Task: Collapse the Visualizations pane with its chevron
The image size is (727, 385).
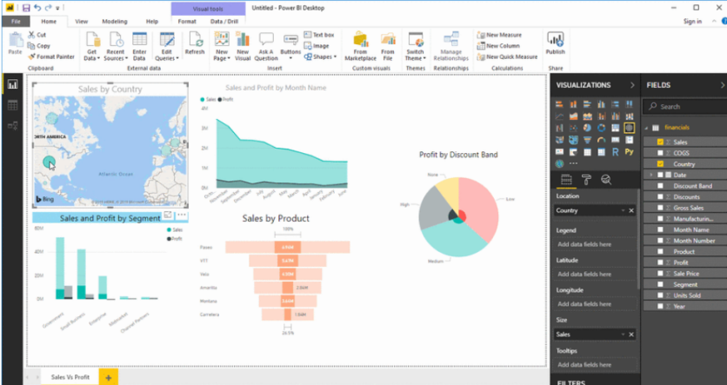Action: click(x=632, y=85)
